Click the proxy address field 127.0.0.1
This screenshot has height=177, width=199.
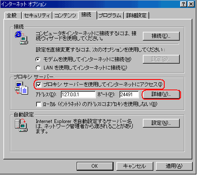point(78,95)
